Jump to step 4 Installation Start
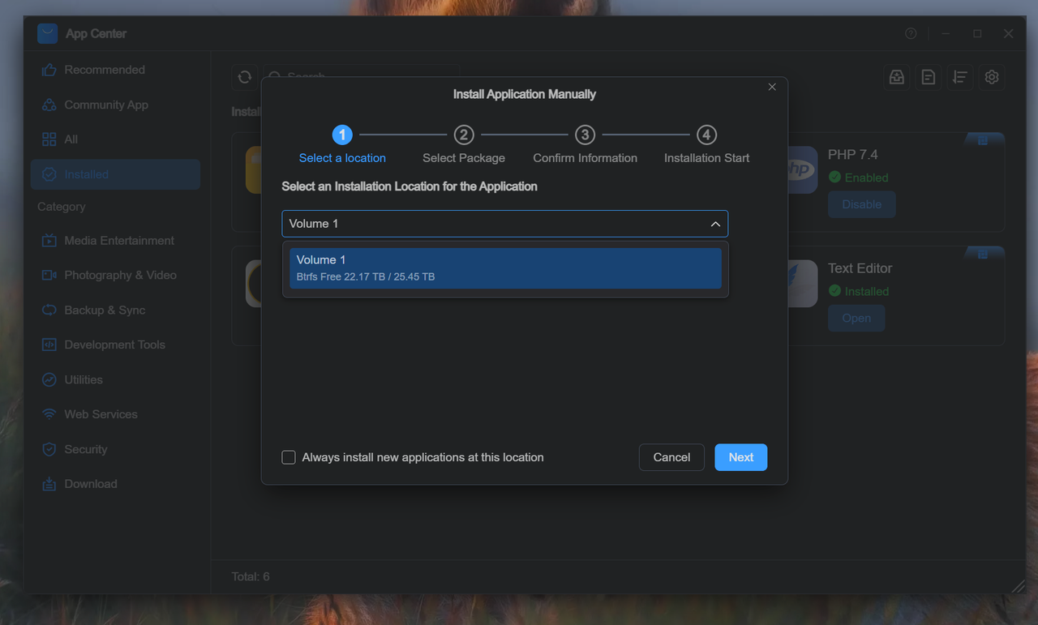Screen dimensions: 1038x625 tap(706, 146)
